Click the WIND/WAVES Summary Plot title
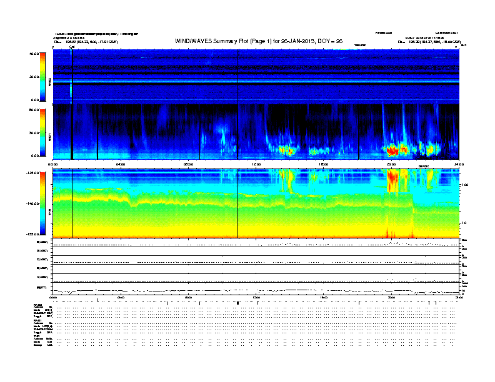 (259, 41)
